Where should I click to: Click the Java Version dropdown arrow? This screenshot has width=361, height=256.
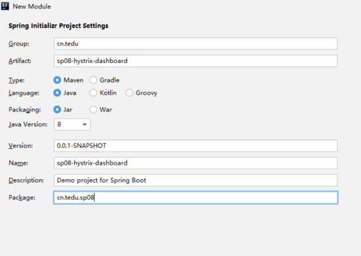(85, 125)
